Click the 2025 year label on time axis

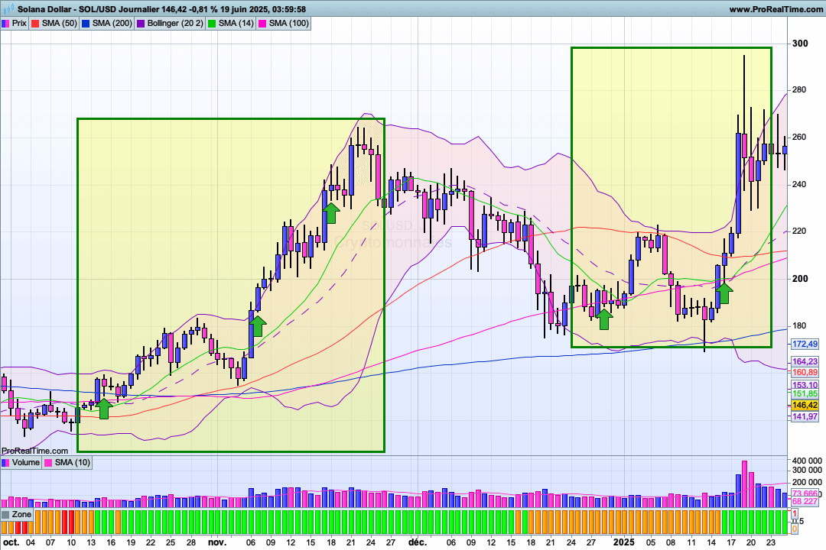(624, 542)
